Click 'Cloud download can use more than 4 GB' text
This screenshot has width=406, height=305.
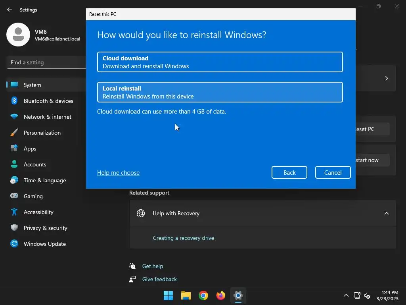click(162, 112)
